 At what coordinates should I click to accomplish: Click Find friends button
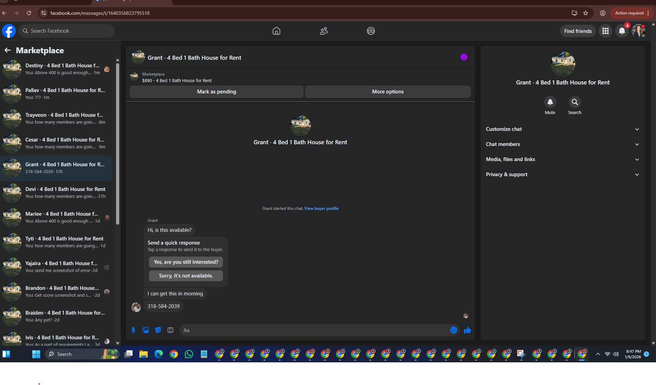(x=578, y=31)
